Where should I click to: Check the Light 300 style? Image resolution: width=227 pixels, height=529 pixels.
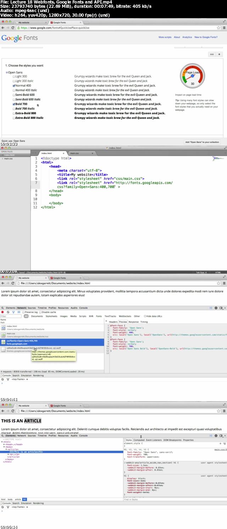(14, 76)
